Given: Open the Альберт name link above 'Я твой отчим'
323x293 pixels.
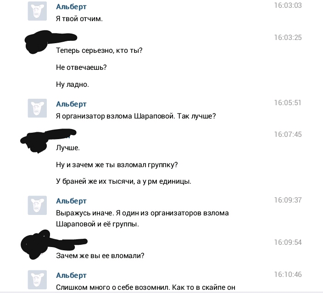Looking at the screenshot, I should (71, 6).
